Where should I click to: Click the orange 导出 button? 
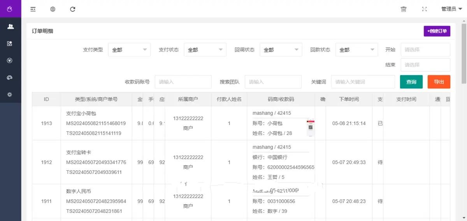439,82
